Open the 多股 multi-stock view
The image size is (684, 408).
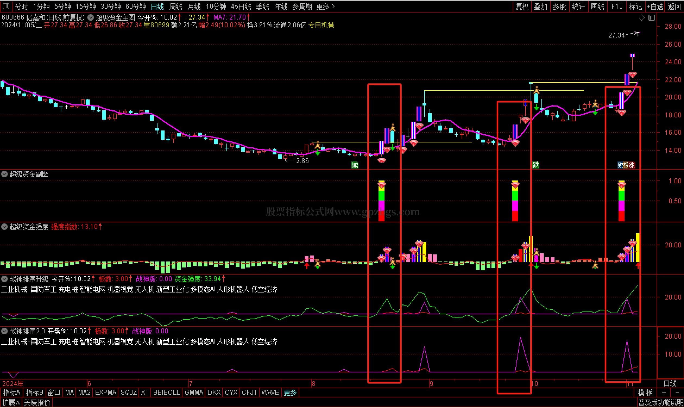559,6
